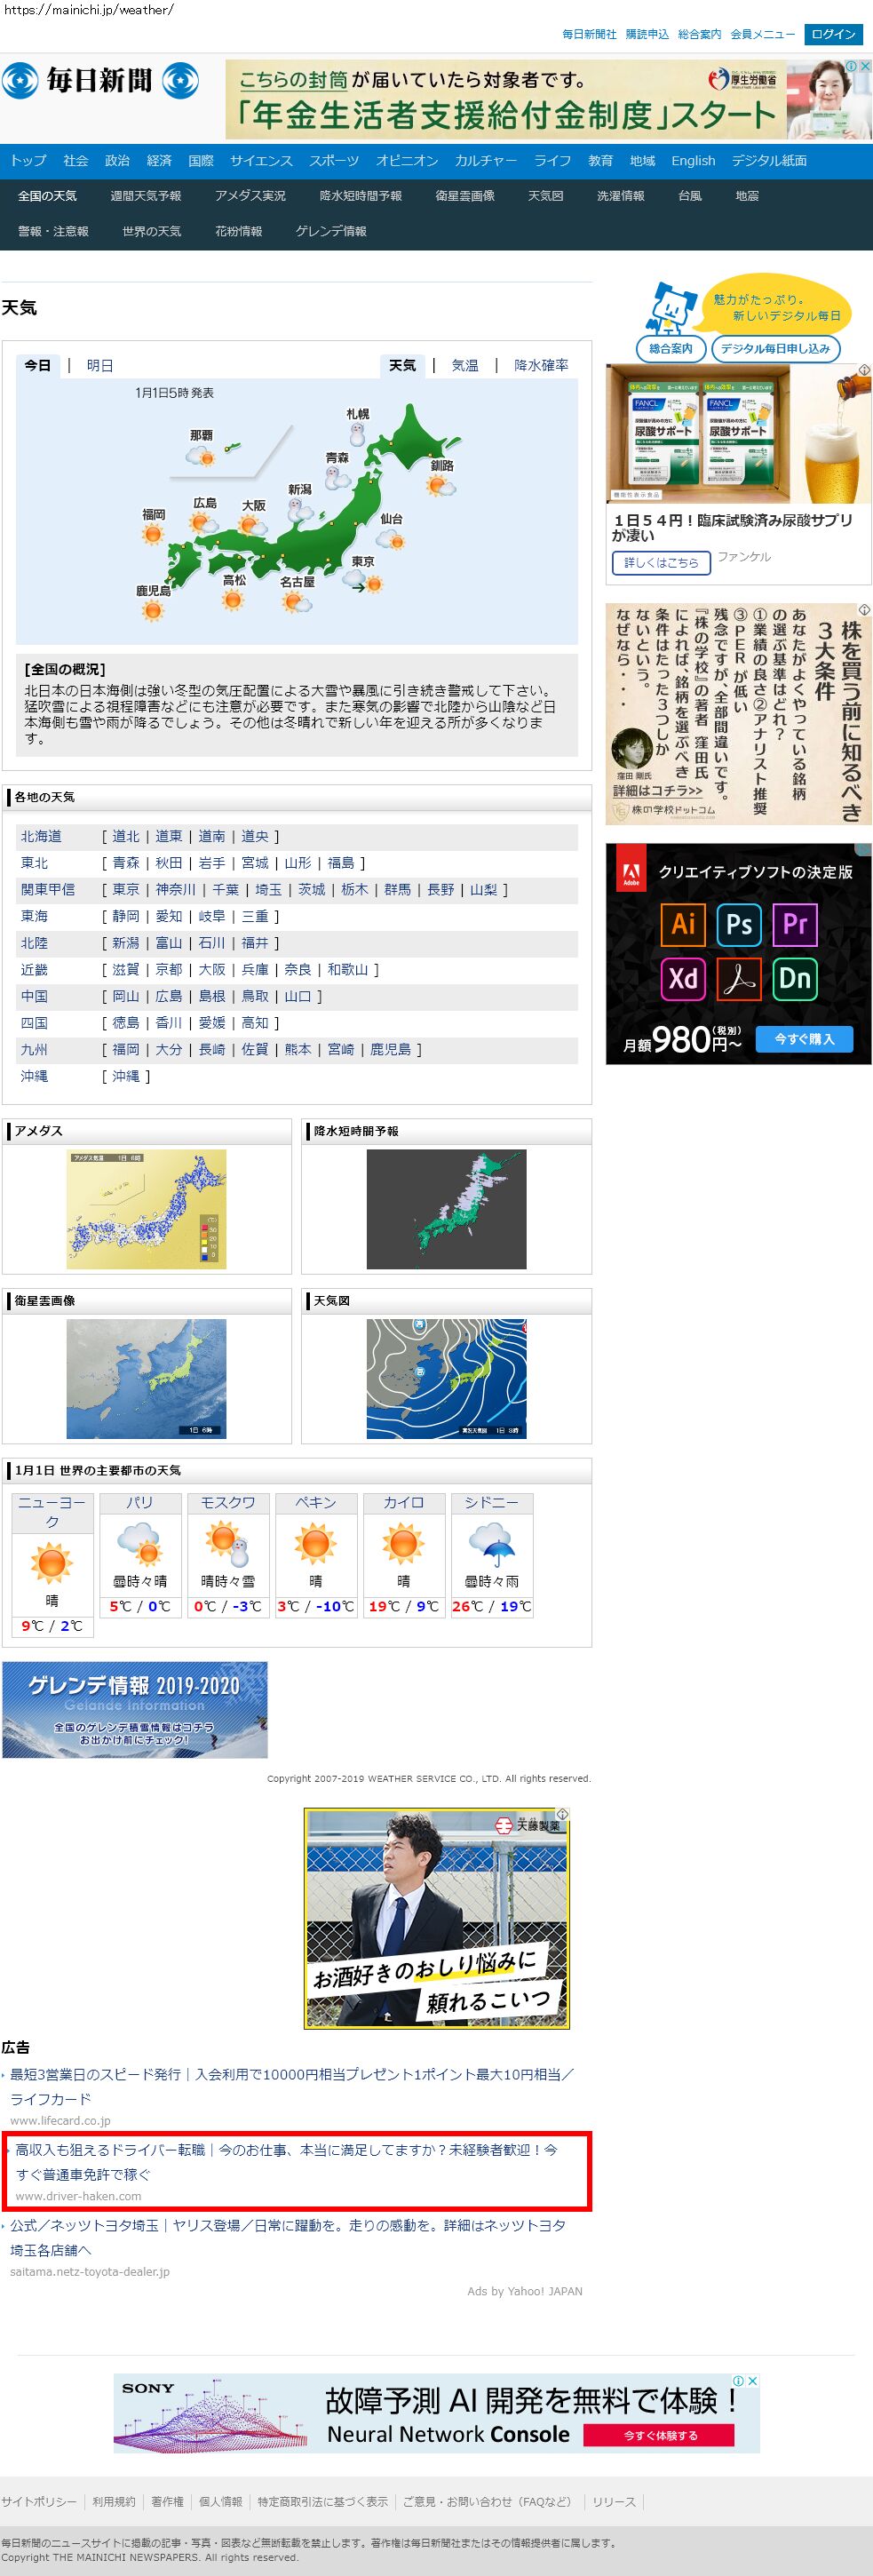The image size is (873, 2576).
Task: Click the Mainichi Shimbun logo
Action: point(100,80)
